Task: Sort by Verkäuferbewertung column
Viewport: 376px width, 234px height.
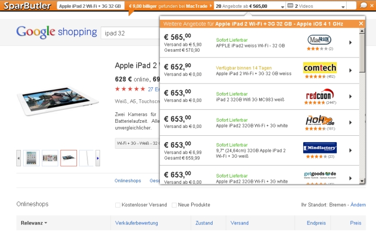Action: click(x=134, y=223)
